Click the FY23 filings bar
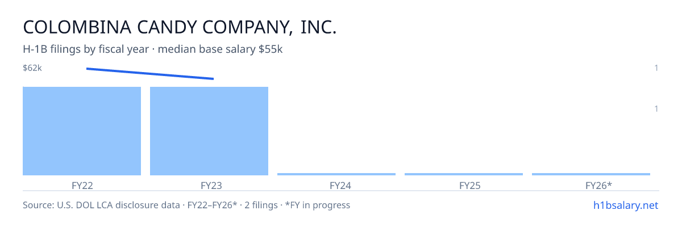682x227 pixels. [209, 131]
